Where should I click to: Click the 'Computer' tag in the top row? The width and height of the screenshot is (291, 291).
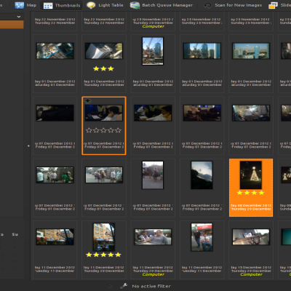pyautogui.click(x=153, y=26)
